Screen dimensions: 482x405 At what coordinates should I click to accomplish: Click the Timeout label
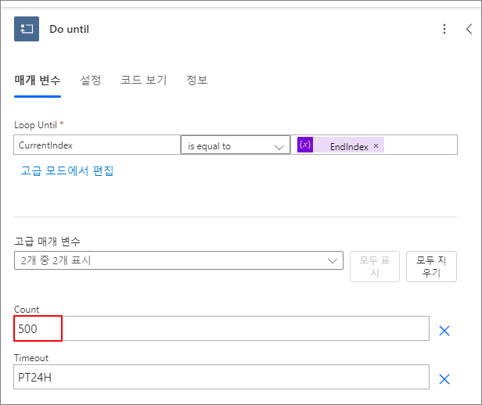pyautogui.click(x=31, y=358)
